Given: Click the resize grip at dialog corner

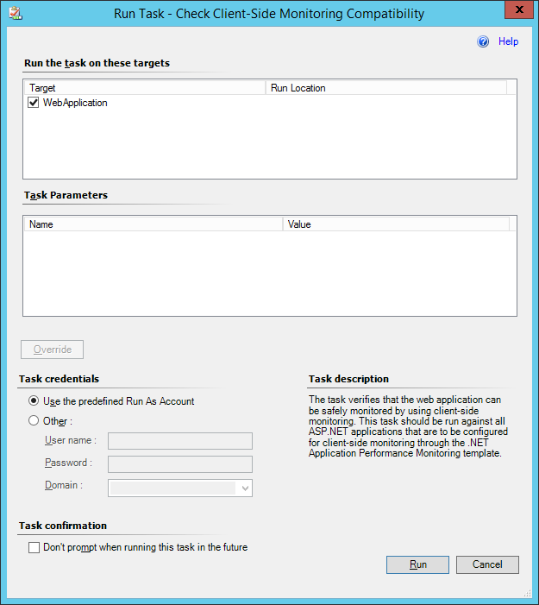Looking at the screenshot, I should tap(527, 593).
